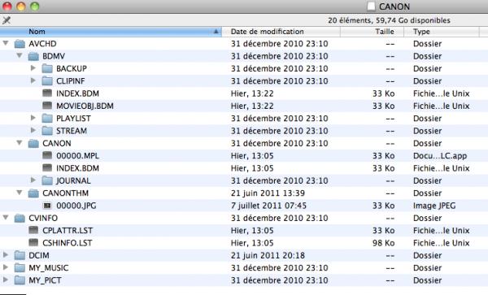
Task: Sort by the Taille column header
Action: pyautogui.click(x=373, y=32)
